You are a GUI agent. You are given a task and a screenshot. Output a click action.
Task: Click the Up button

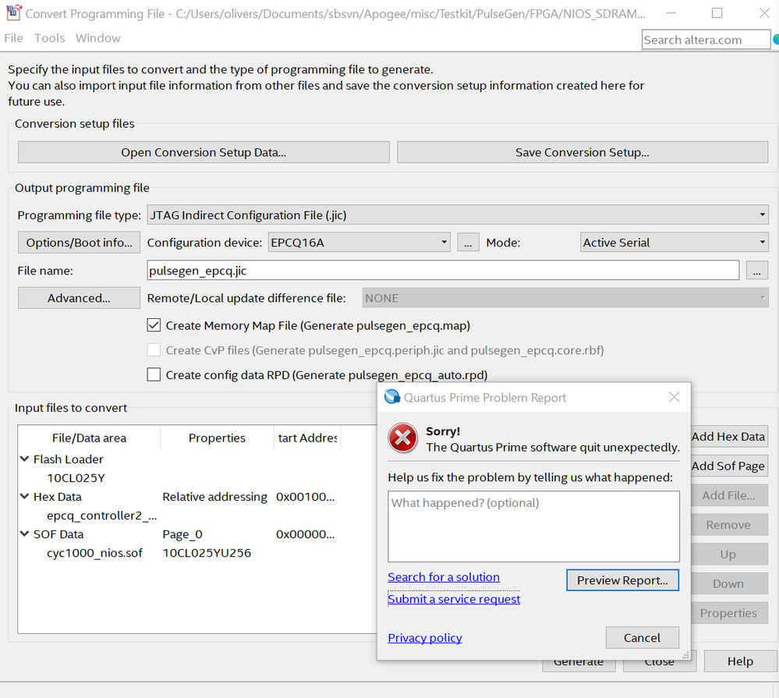(729, 554)
